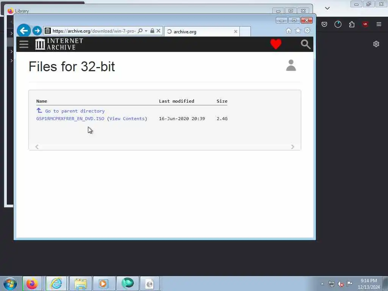This screenshot has height=291, width=388.
Task: Open Firefox extensions puzzle icon
Action: [x=352, y=24]
